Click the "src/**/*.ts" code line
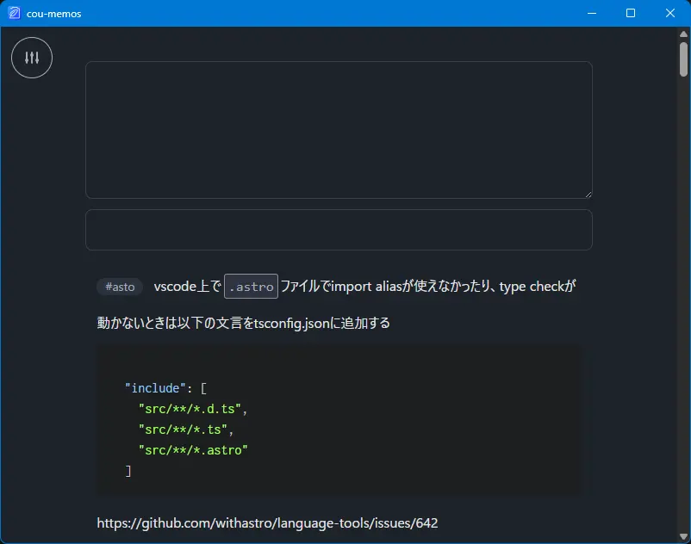Image resolution: width=691 pixels, height=544 pixels. [185, 430]
